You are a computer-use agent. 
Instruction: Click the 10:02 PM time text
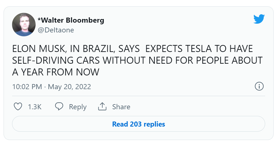click(27, 87)
